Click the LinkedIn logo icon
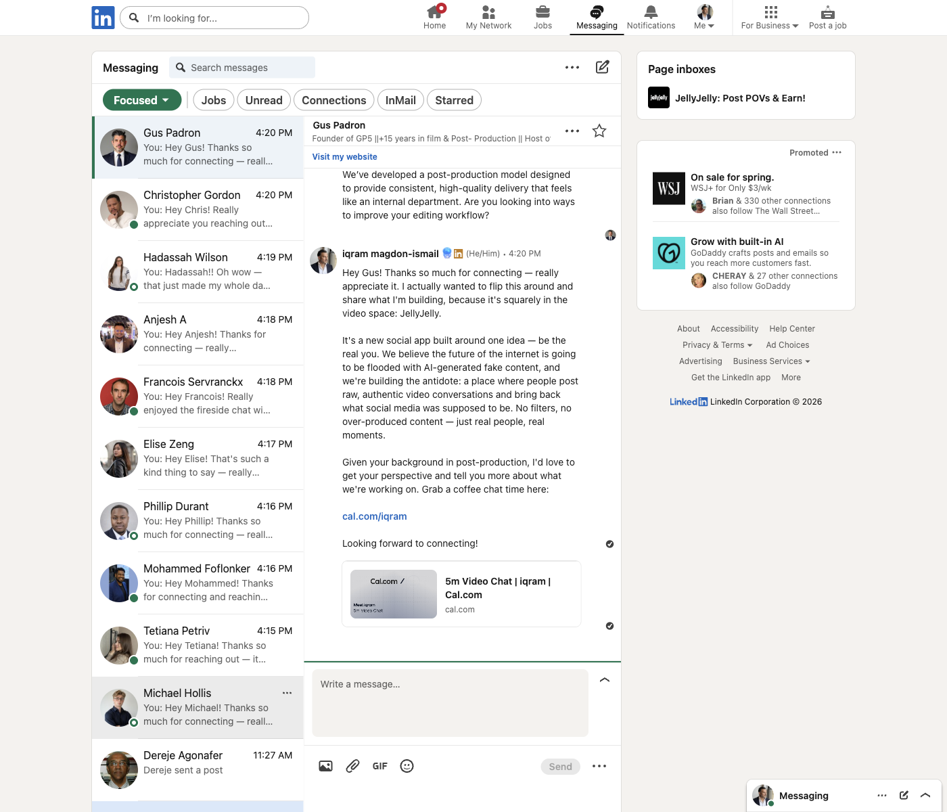 [x=103, y=18]
